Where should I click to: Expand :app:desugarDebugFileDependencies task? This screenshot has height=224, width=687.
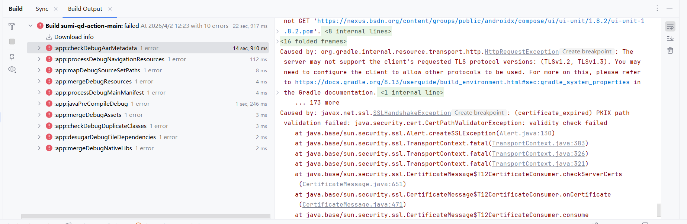coord(39,137)
